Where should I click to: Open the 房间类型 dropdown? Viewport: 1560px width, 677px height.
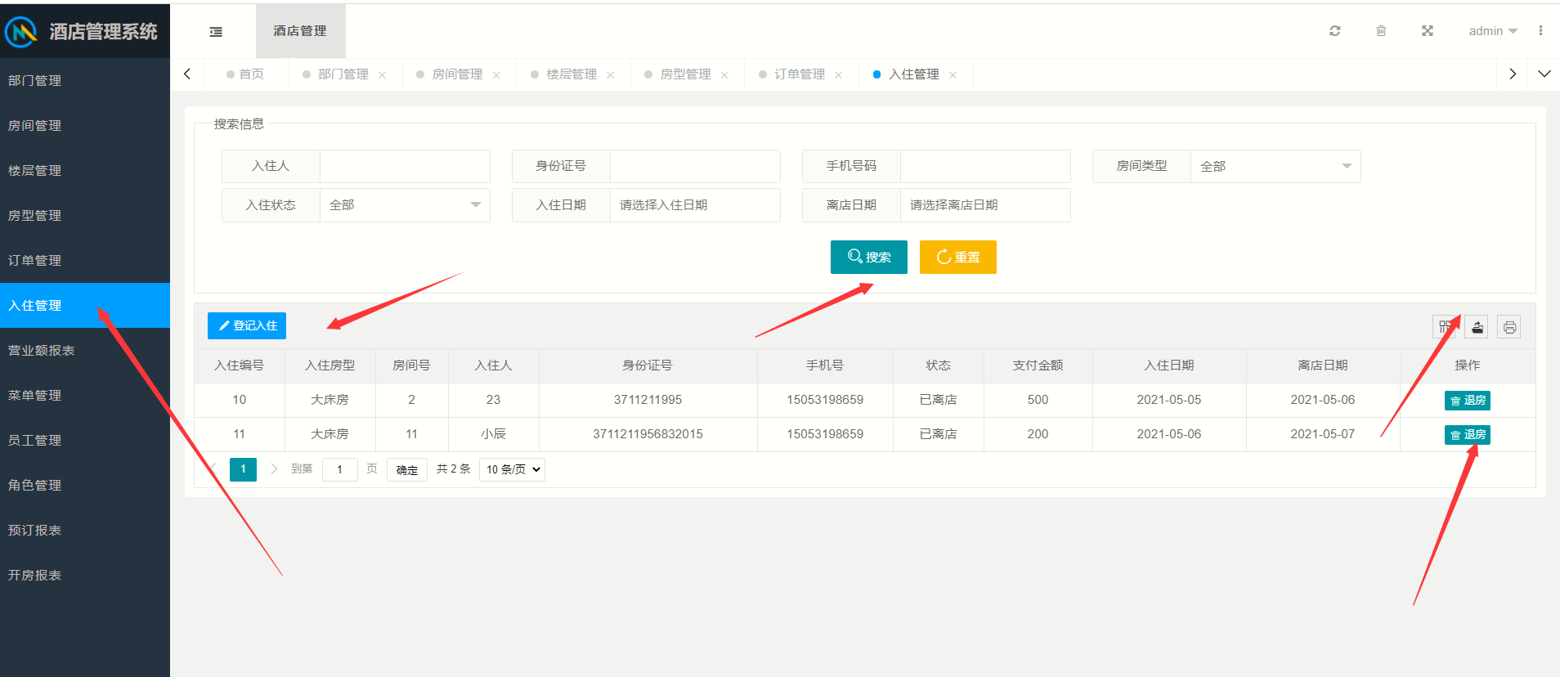click(x=1275, y=166)
